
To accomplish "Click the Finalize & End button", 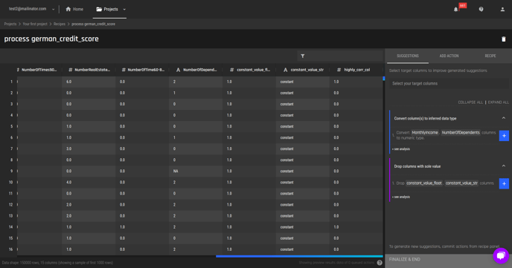I will coord(448,260).
